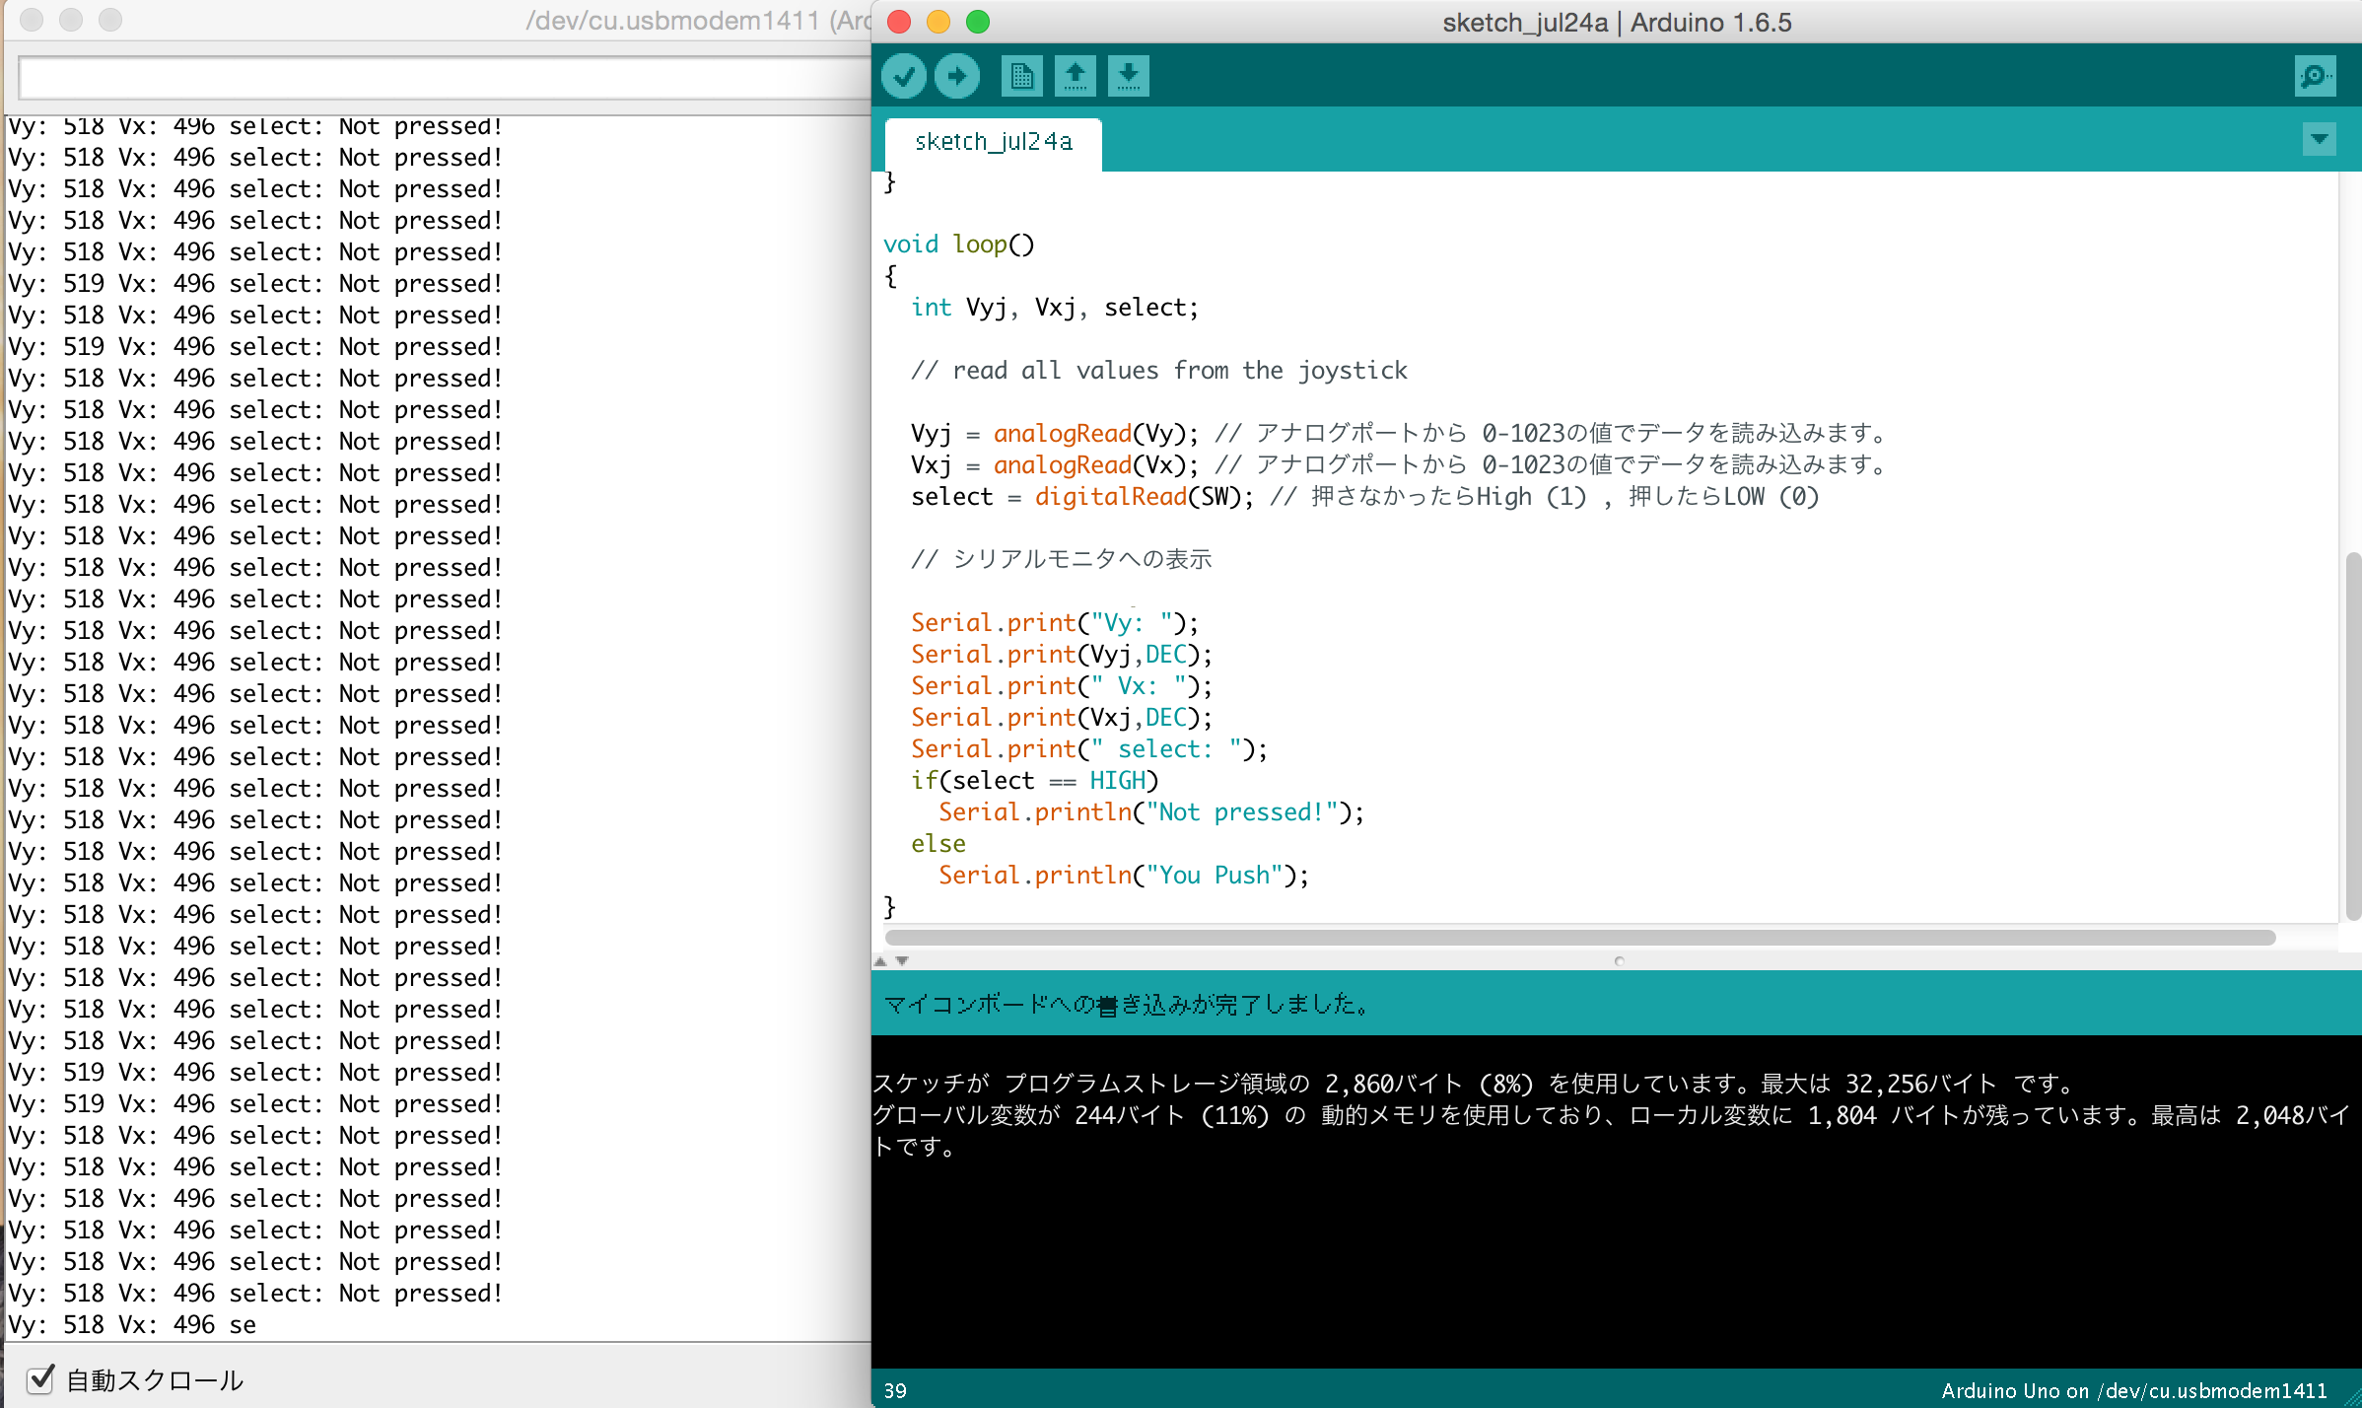The width and height of the screenshot is (2362, 1408).
Task: Expand console using the small down triangle
Action: click(902, 960)
